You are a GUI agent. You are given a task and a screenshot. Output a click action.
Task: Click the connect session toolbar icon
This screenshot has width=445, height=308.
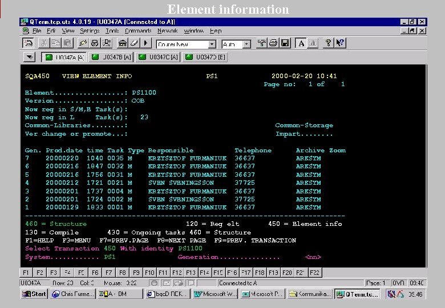28,43
